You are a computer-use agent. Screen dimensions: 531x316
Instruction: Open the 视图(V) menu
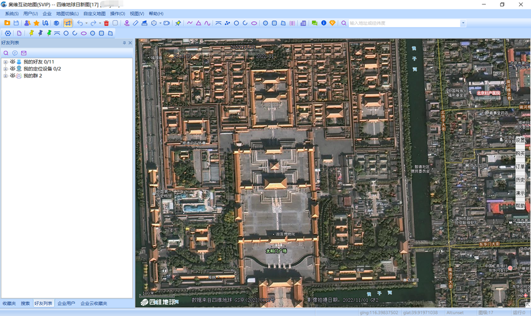[x=137, y=13]
